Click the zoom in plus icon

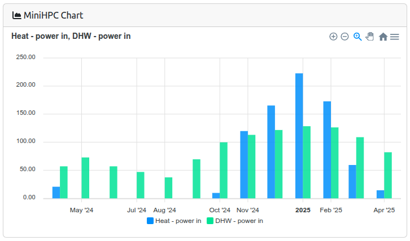[x=333, y=37]
